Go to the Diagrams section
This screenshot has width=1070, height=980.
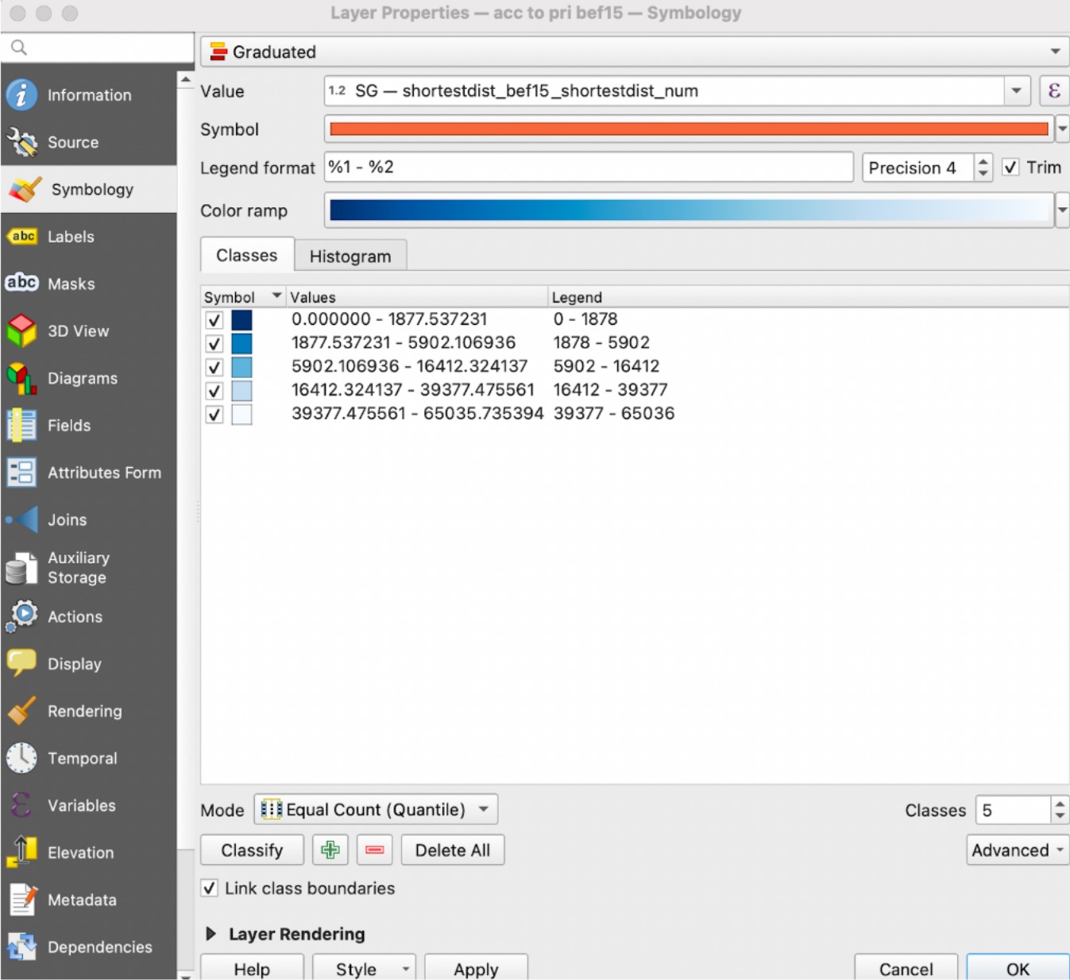(x=82, y=379)
